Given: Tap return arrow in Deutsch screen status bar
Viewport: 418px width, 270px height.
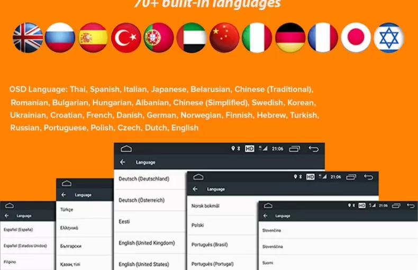Looking at the screenshot, I should click(314, 149).
